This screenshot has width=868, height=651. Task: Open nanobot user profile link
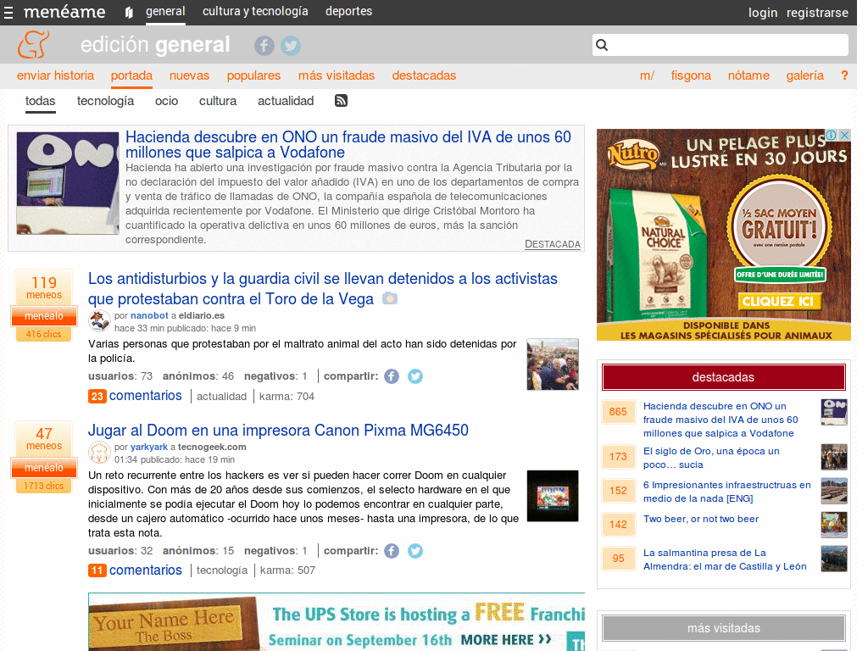click(149, 315)
